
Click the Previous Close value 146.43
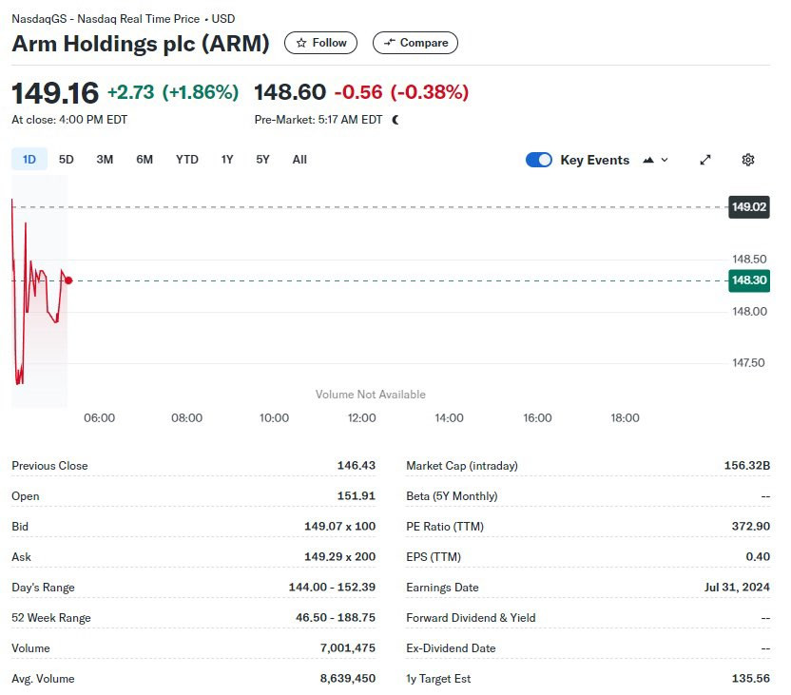coord(357,466)
